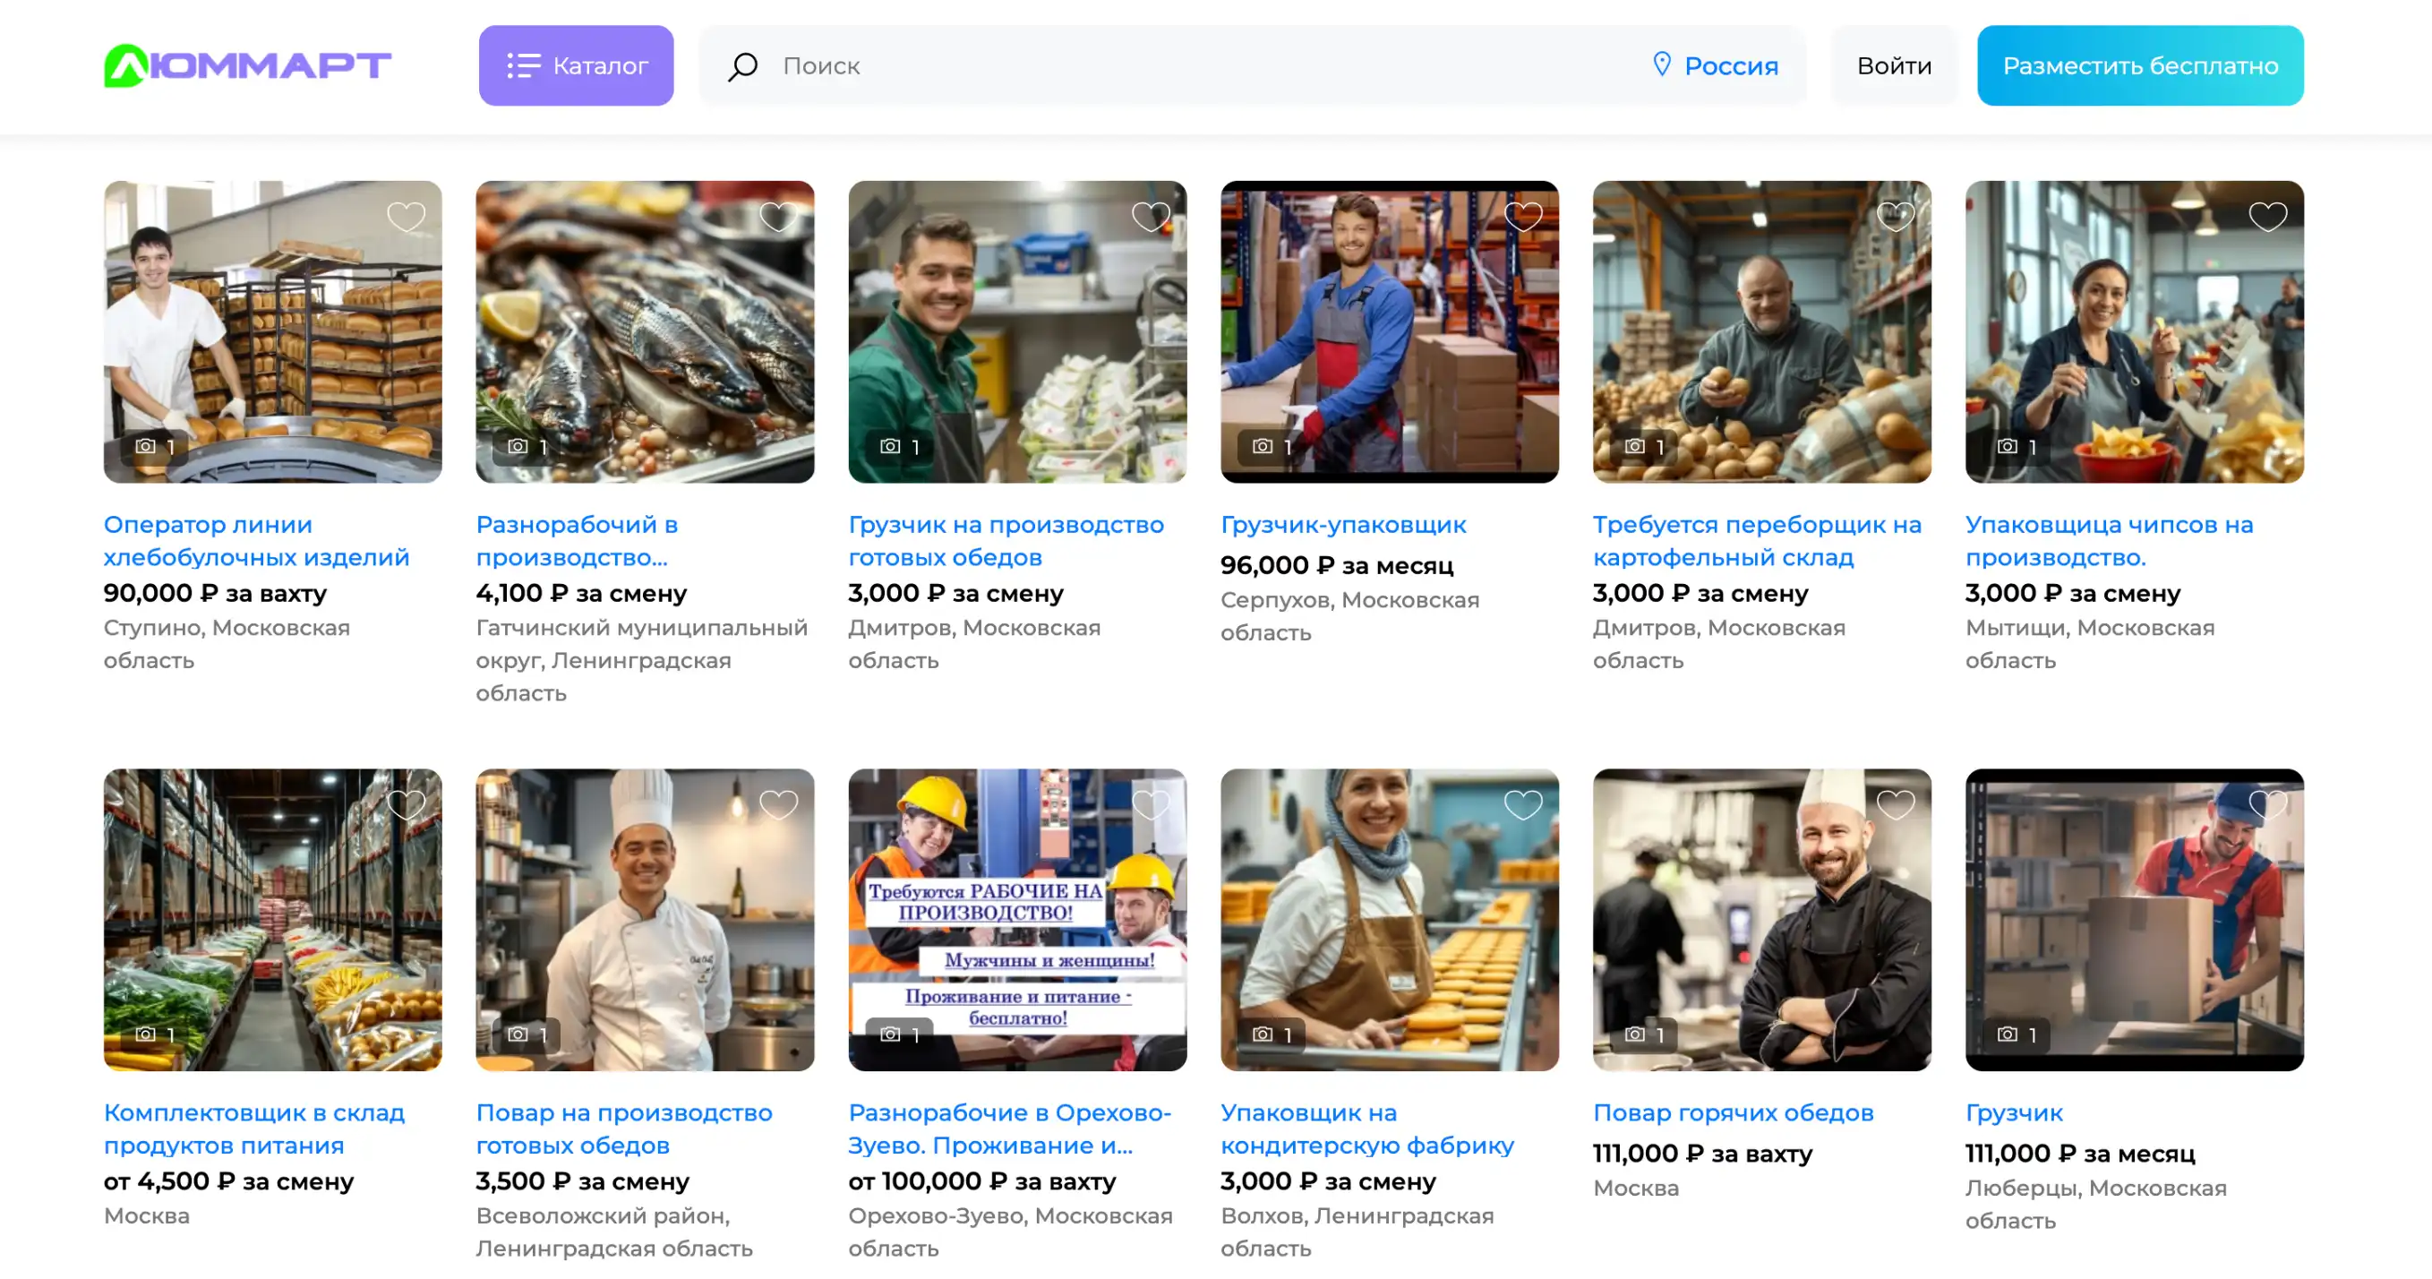Click the location pin icon next to Россия
2432x1279 pixels.
(1662, 64)
